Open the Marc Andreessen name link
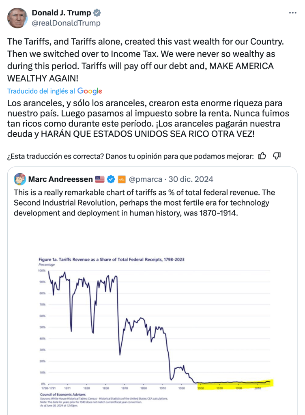 pyautogui.click(x=60, y=179)
